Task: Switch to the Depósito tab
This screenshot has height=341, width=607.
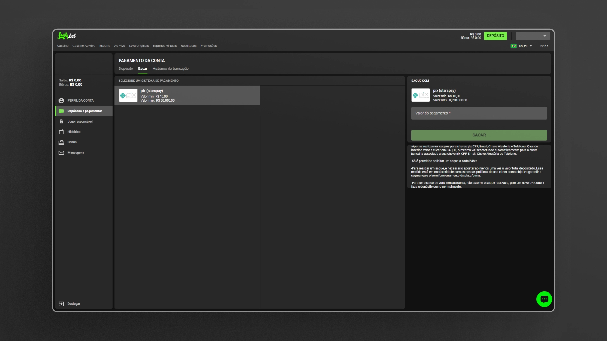Action: coord(126,69)
